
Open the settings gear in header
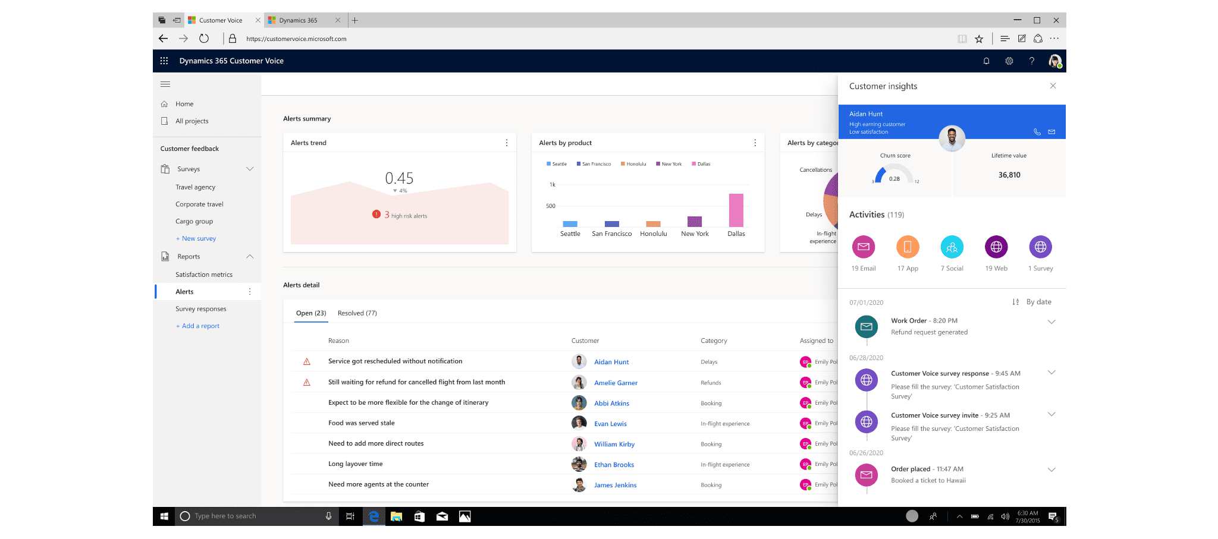tap(1009, 61)
